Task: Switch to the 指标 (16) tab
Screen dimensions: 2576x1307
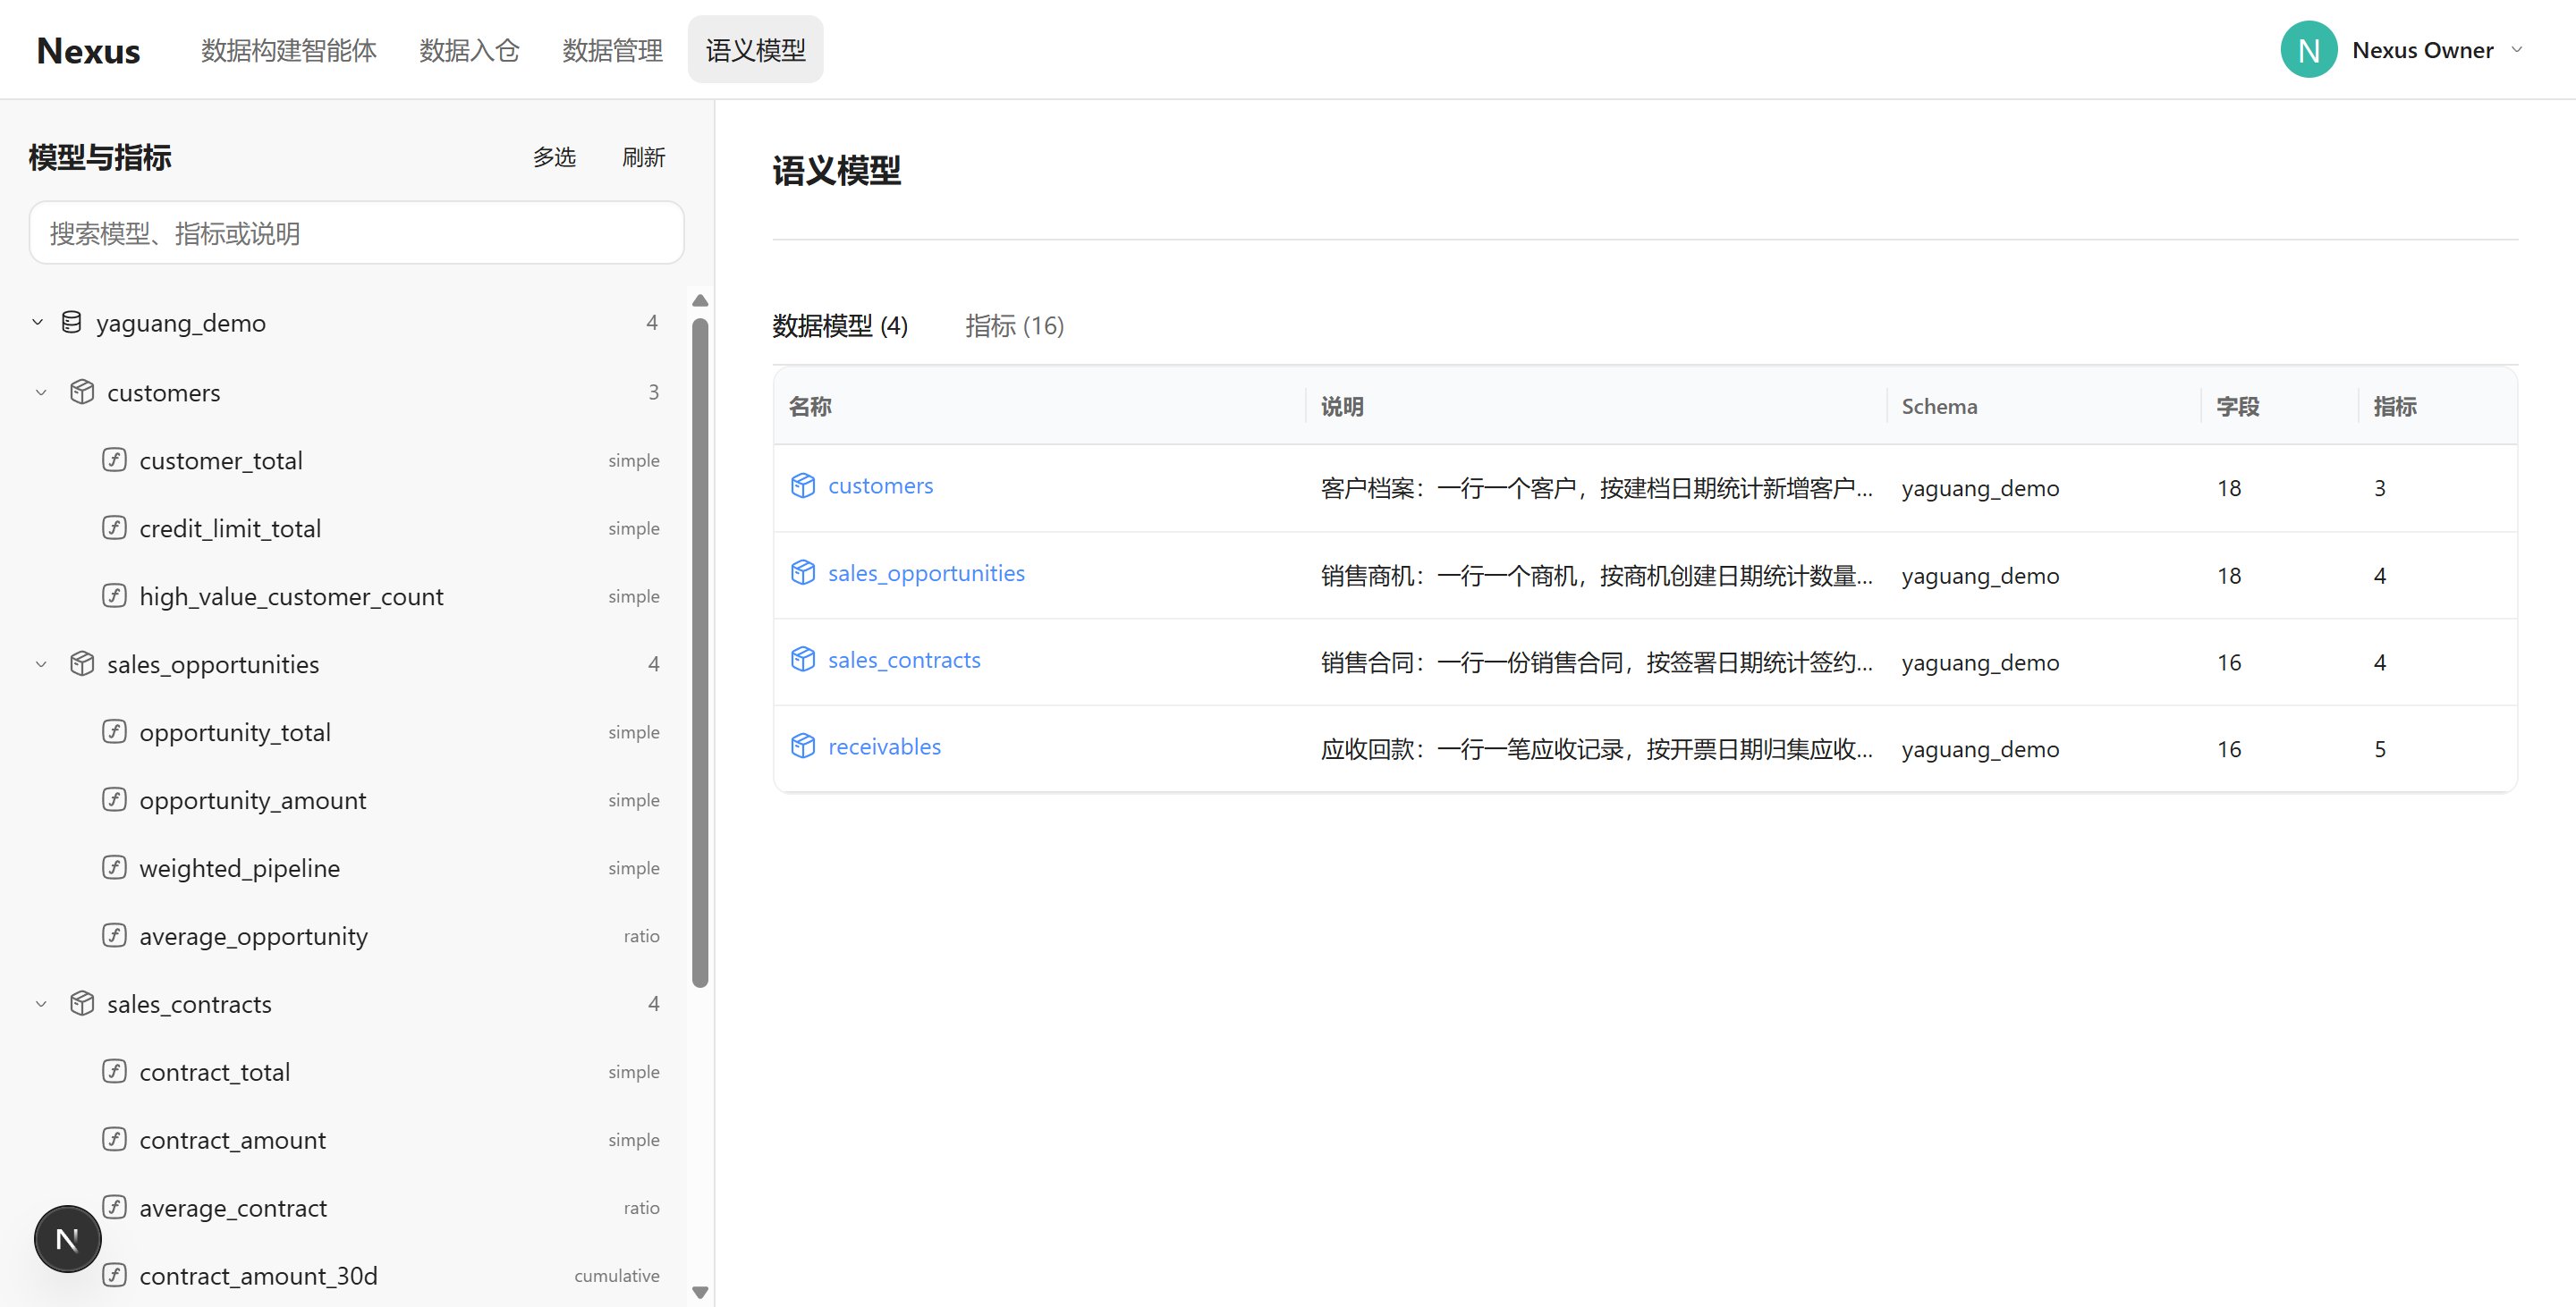Action: (1014, 325)
